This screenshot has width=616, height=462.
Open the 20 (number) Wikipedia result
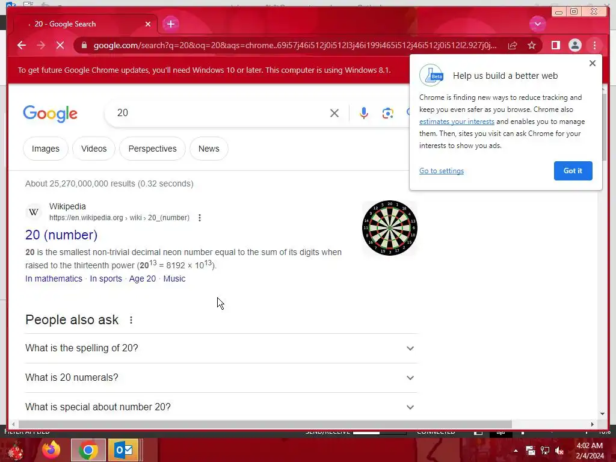[61, 235]
